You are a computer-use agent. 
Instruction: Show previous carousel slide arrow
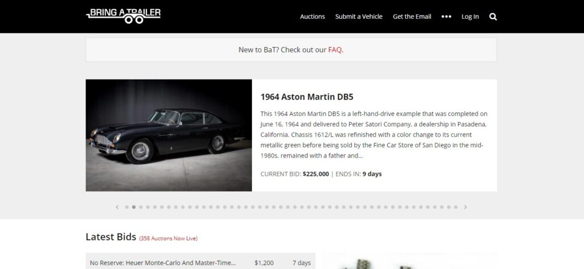pyautogui.click(x=117, y=207)
